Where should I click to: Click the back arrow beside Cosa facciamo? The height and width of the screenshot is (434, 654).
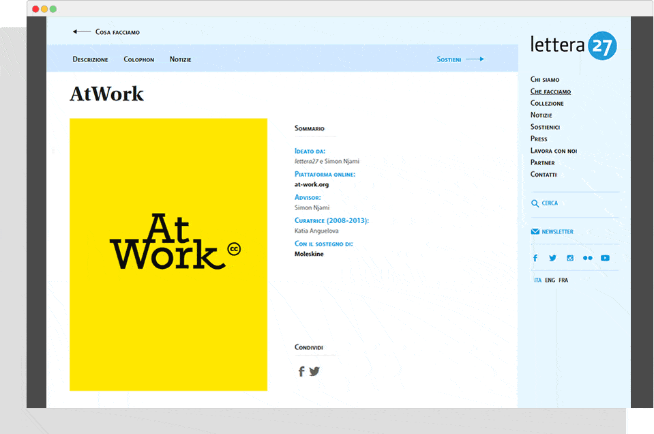tap(81, 31)
